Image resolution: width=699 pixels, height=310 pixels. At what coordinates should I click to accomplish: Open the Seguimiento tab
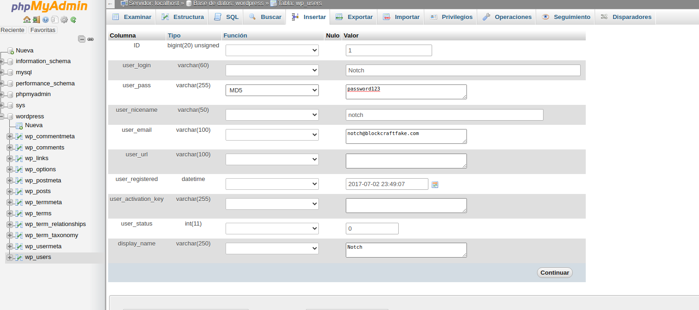(x=566, y=17)
